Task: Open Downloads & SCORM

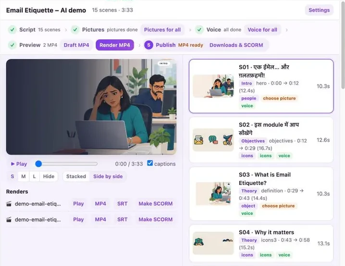Action: [x=236, y=45]
